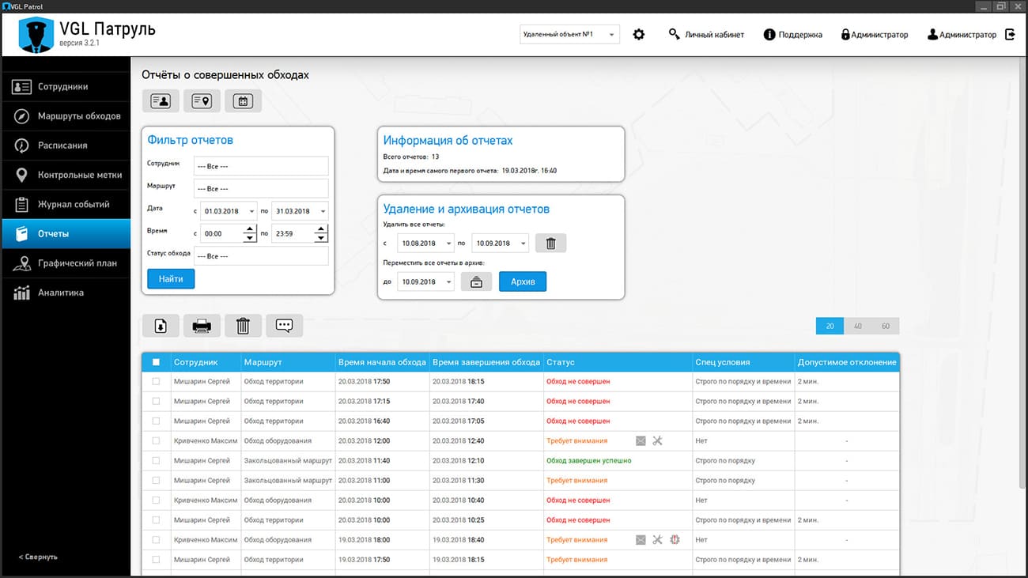Click the blue Архив button
The height and width of the screenshot is (578, 1028).
click(523, 281)
